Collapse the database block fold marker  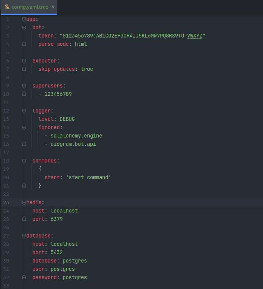pos(24,236)
